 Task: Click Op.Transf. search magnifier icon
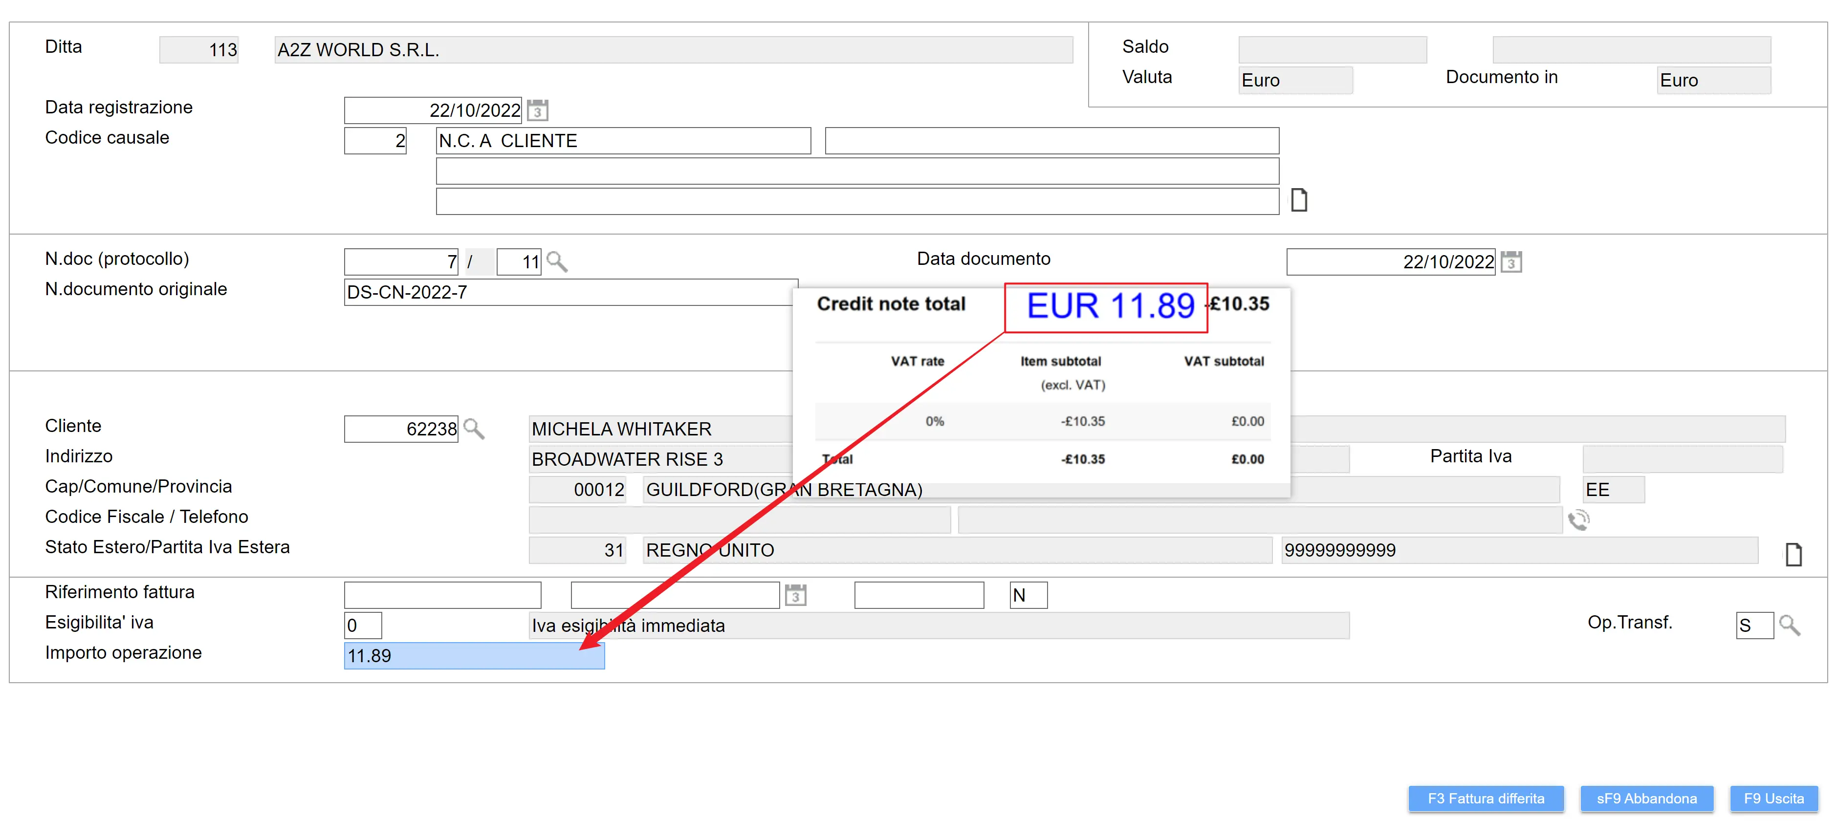[1789, 625]
